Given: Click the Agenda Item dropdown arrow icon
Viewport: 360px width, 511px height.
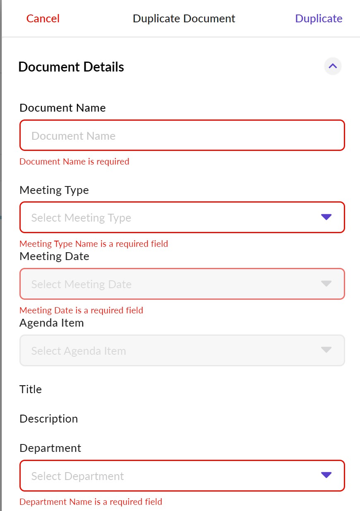Looking at the screenshot, I should click(326, 350).
